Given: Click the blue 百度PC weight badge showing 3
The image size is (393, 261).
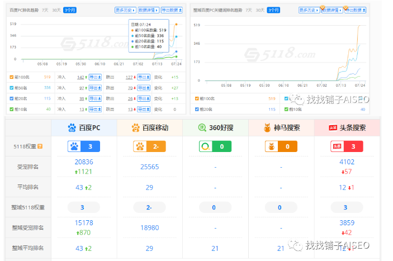Looking at the screenshot, I should coord(84,146).
